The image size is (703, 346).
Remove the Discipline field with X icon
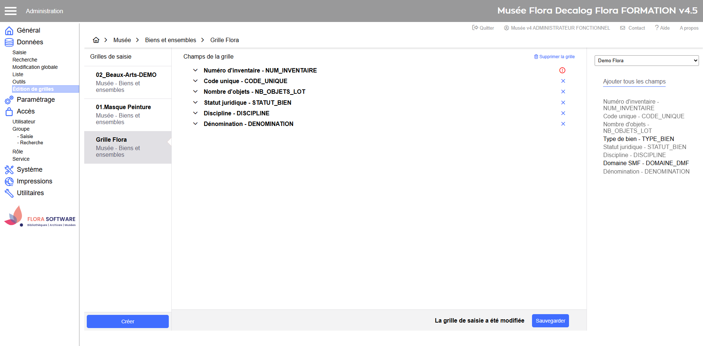[x=563, y=113]
